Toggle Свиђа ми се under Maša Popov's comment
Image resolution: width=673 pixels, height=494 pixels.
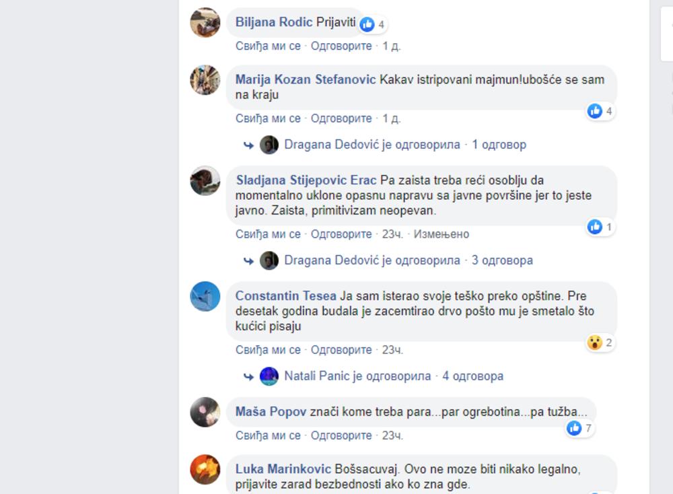click(x=268, y=435)
